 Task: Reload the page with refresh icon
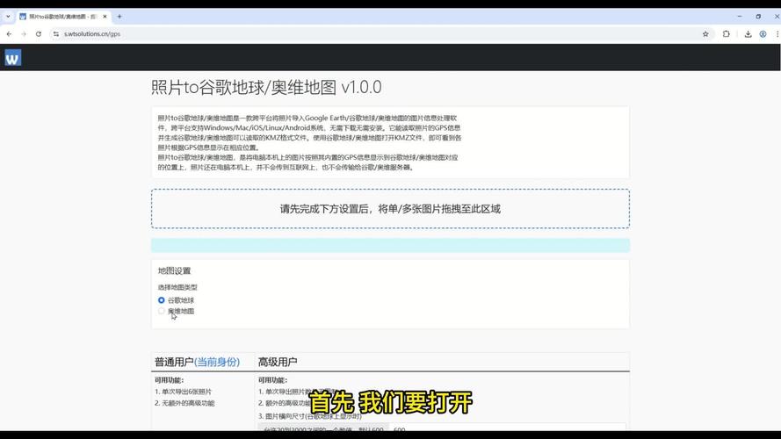coord(39,34)
